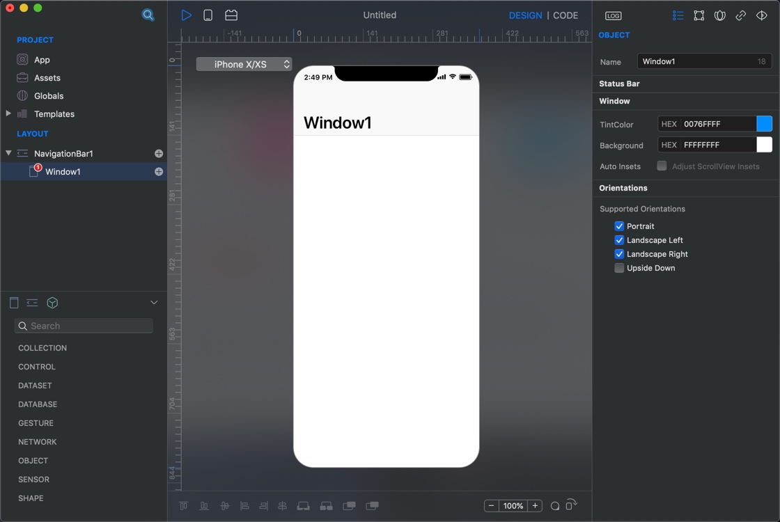Open the blue TintColor swatch
Screen dimensions: 780x522
[x=765, y=123]
